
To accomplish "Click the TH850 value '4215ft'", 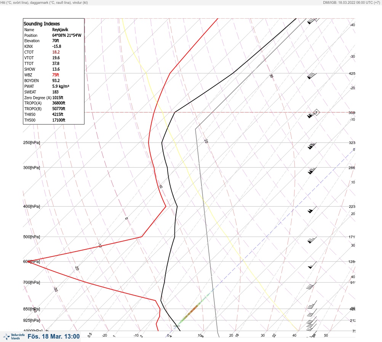I will coord(58,114).
